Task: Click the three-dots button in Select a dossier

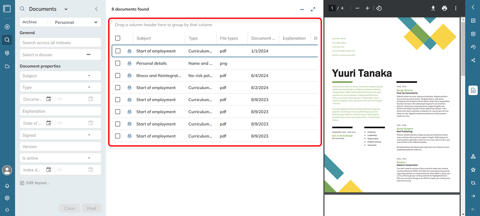Action: [89, 55]
